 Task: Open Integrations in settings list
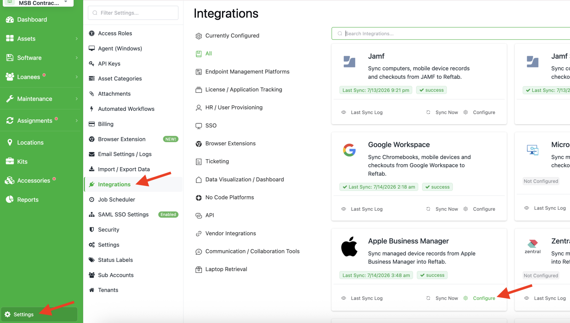tap(133, 184)
